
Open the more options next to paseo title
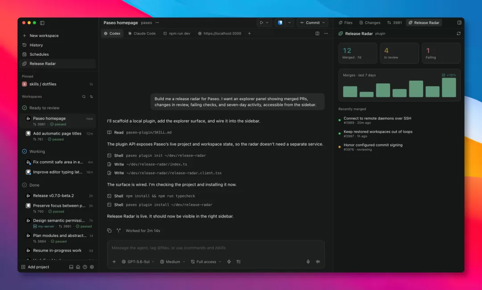[x=158, y=23]
